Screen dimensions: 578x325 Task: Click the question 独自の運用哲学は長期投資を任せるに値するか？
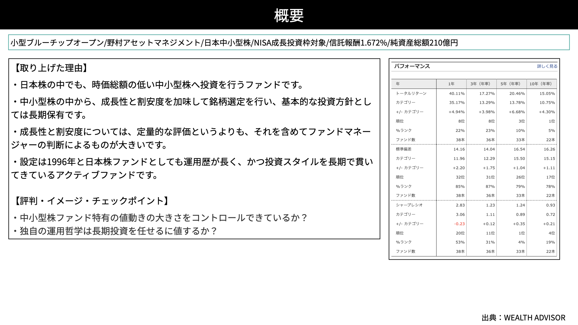point(115,231)
